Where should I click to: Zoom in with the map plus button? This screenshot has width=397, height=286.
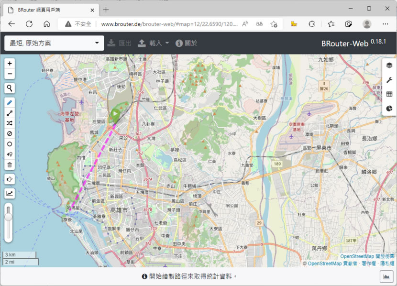10,64
